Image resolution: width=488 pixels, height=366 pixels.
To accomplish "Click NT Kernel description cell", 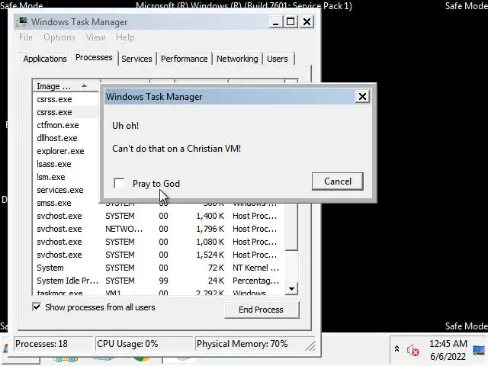I will point(255,268).
